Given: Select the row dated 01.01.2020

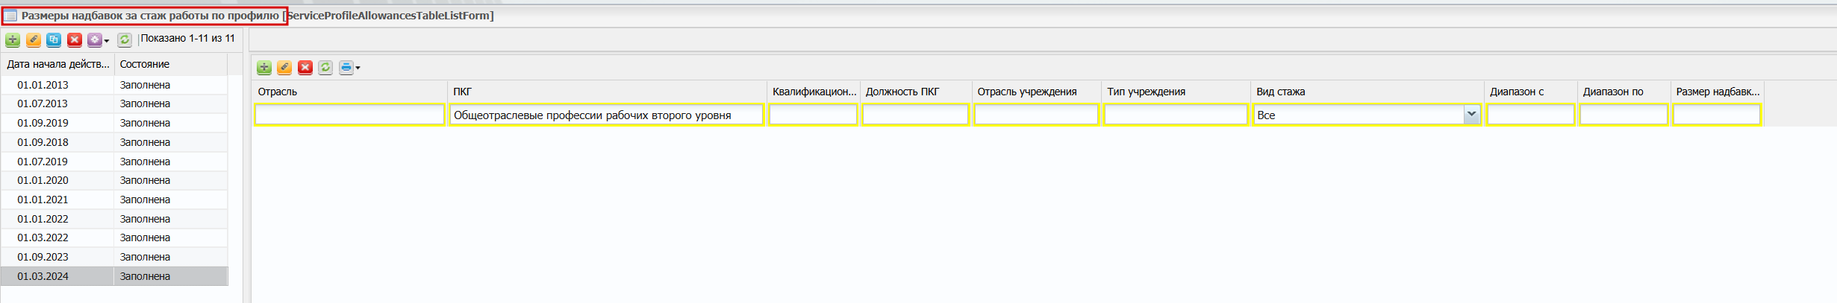Looking at the screenshot, I should tap(114, 180).
